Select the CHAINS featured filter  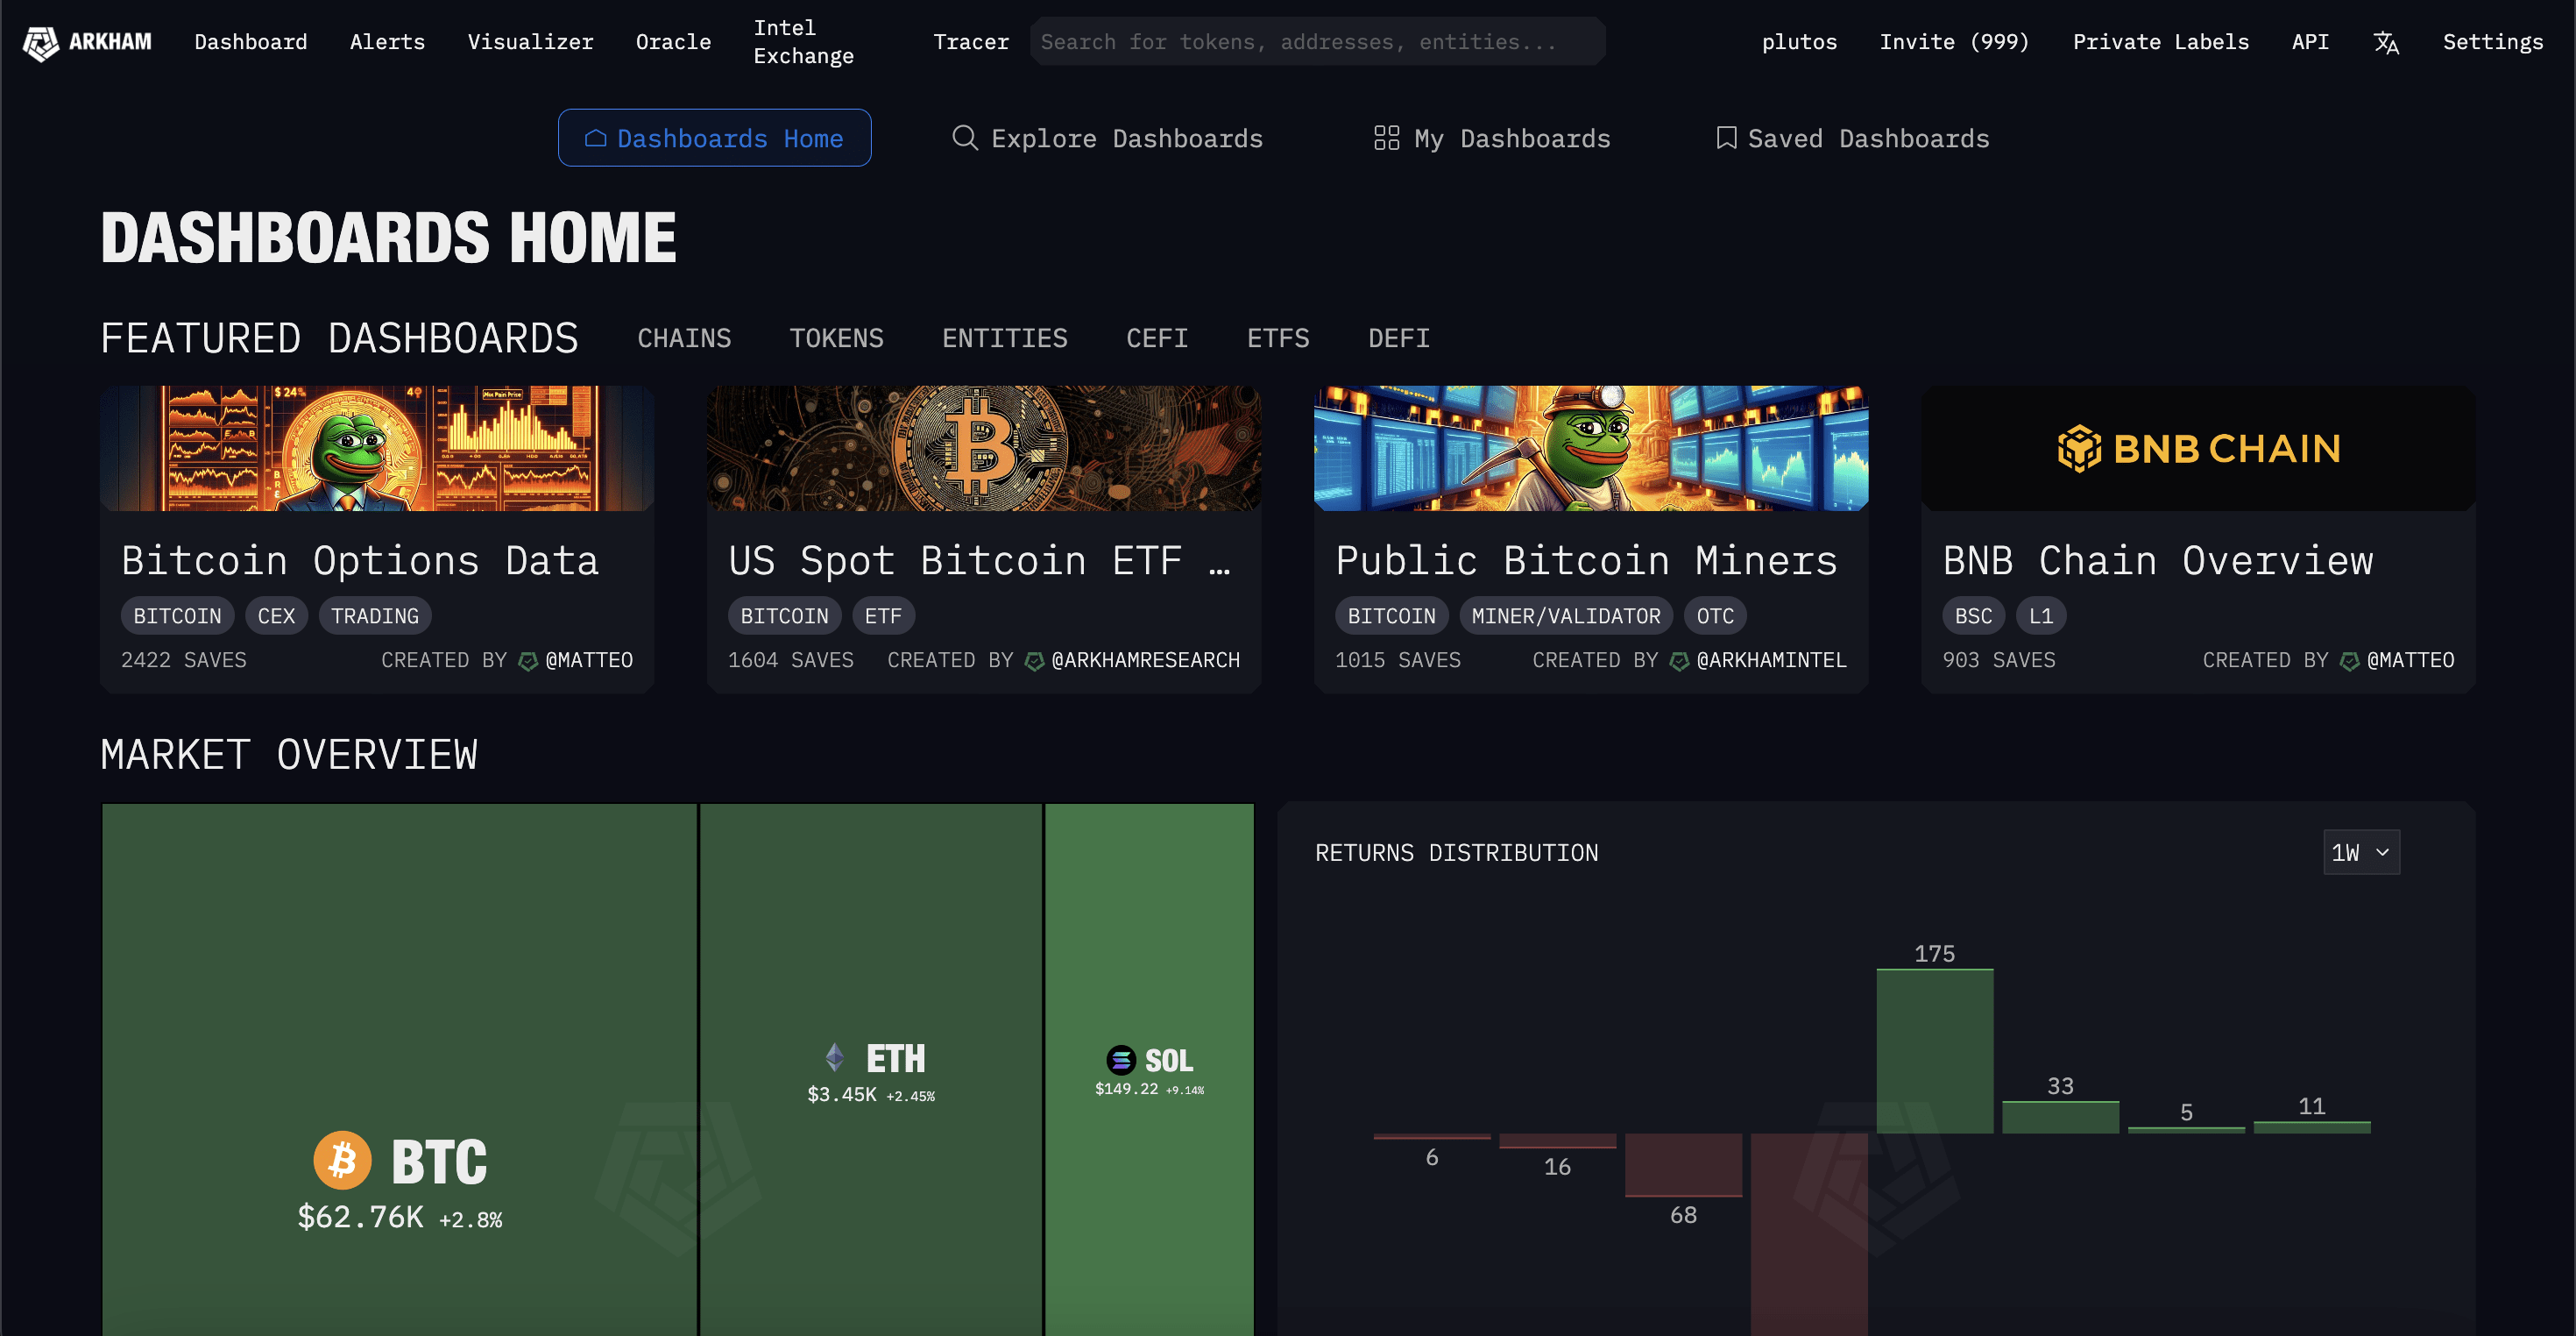(684, 338)
